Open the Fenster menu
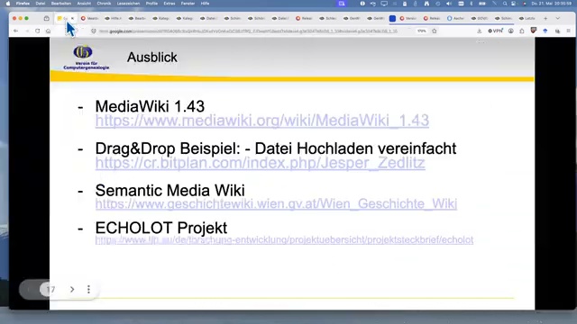Viewport: 577px width, 324px height. tap(188, 4)
